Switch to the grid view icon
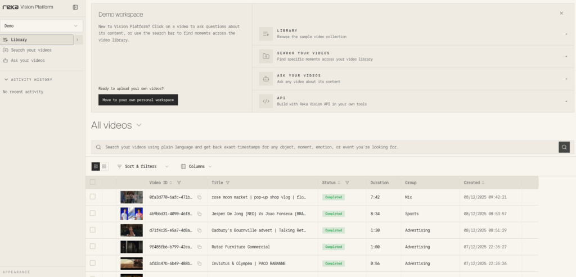Image resolution: width=576 pixels, height=277 pixels. (105, 166)
